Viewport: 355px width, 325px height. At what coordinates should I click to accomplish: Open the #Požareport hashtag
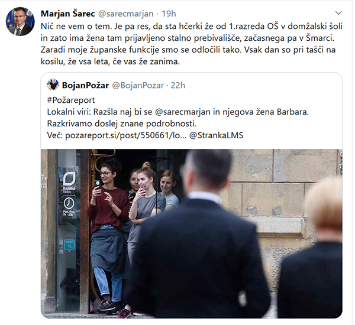pos(71,100)
